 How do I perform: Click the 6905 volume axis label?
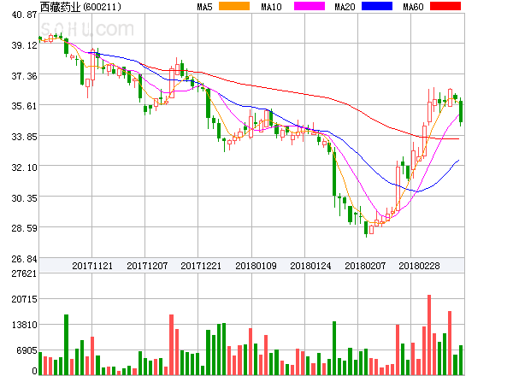coord(27,350)
